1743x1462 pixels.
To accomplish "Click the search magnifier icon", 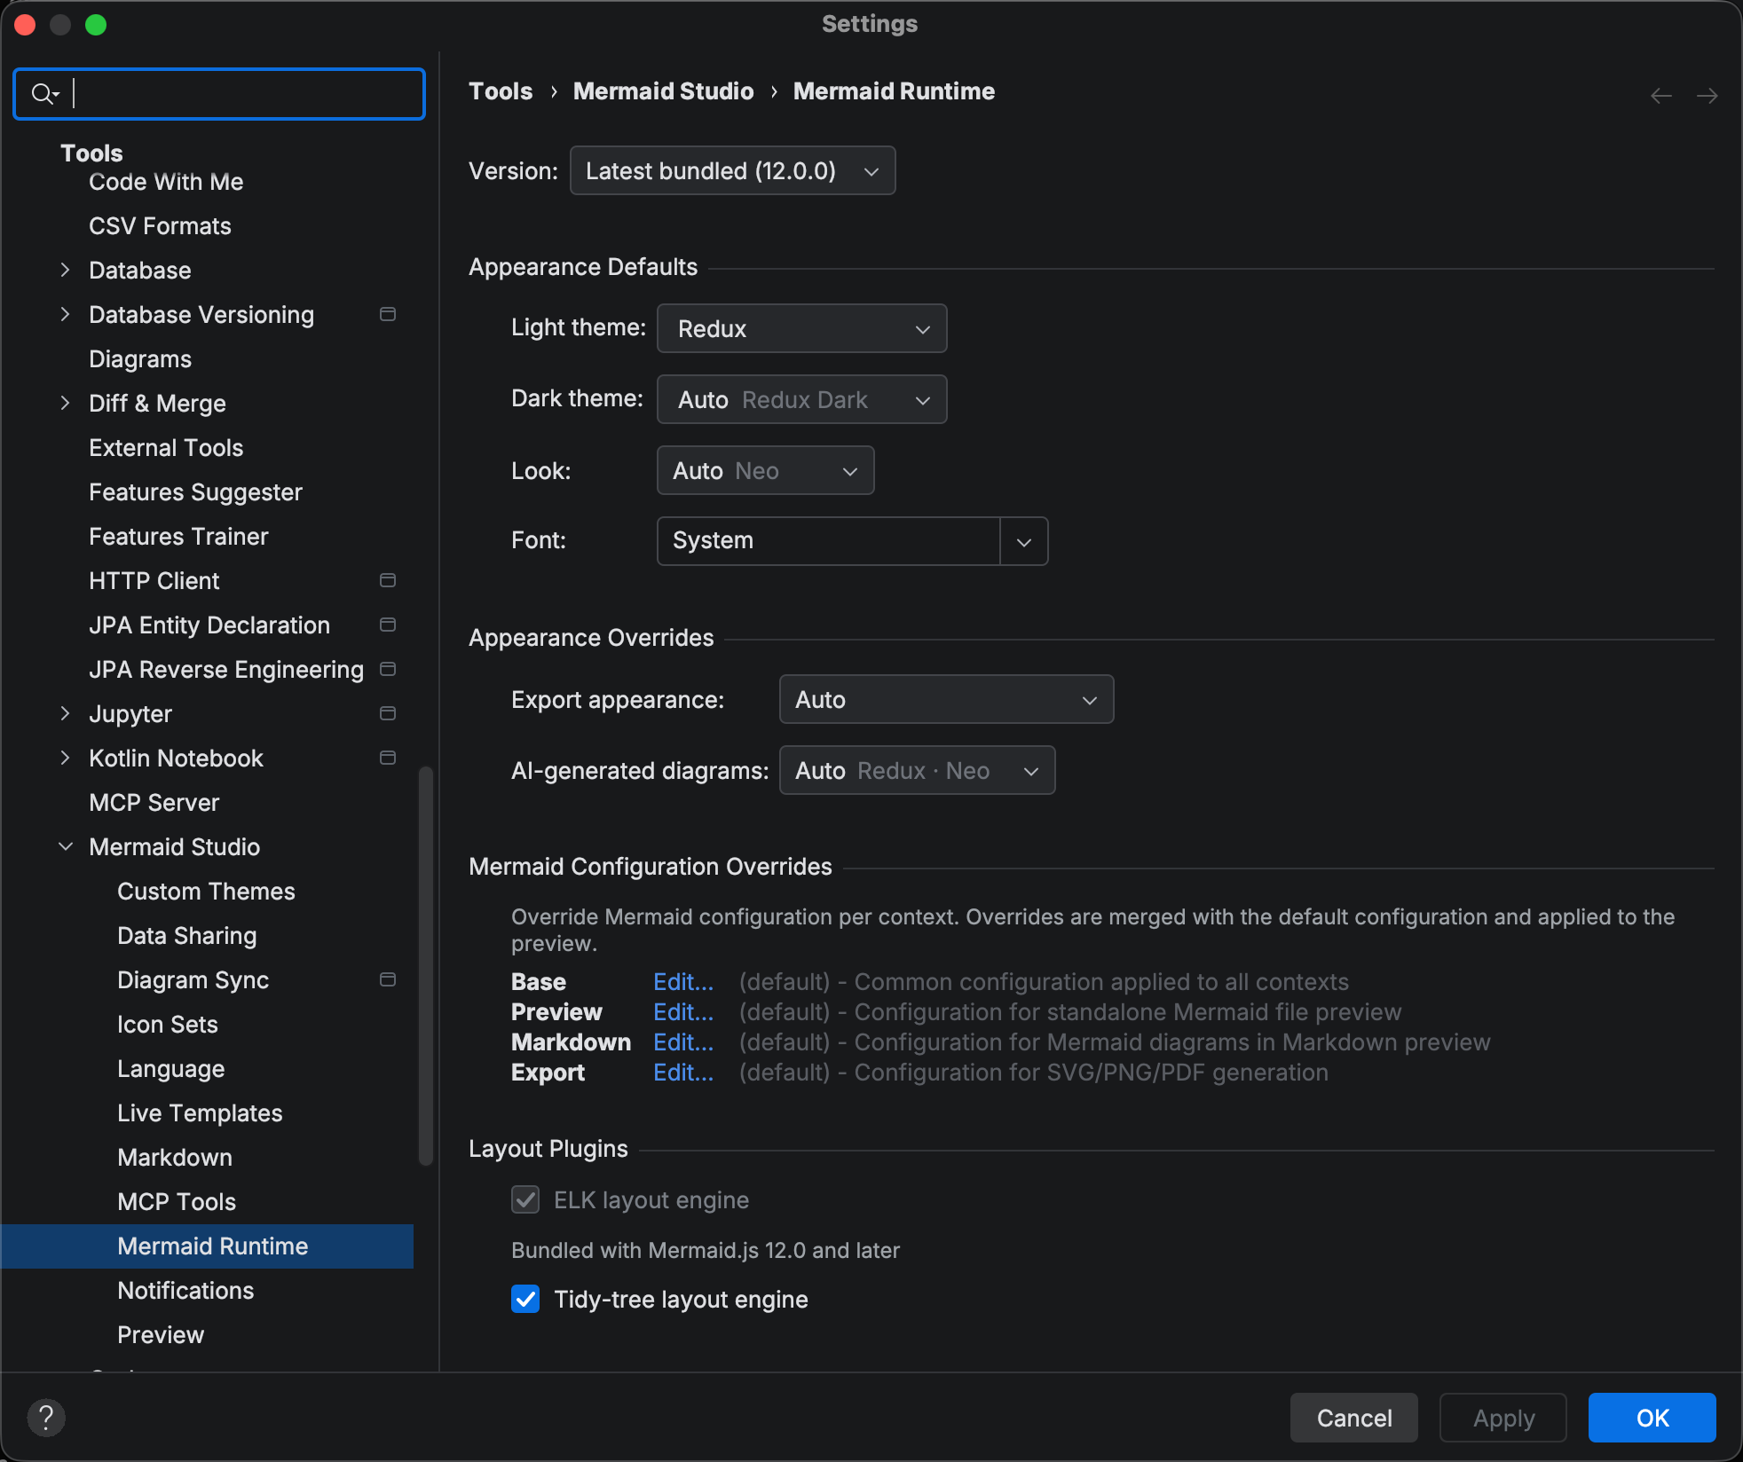I will 43,93.
